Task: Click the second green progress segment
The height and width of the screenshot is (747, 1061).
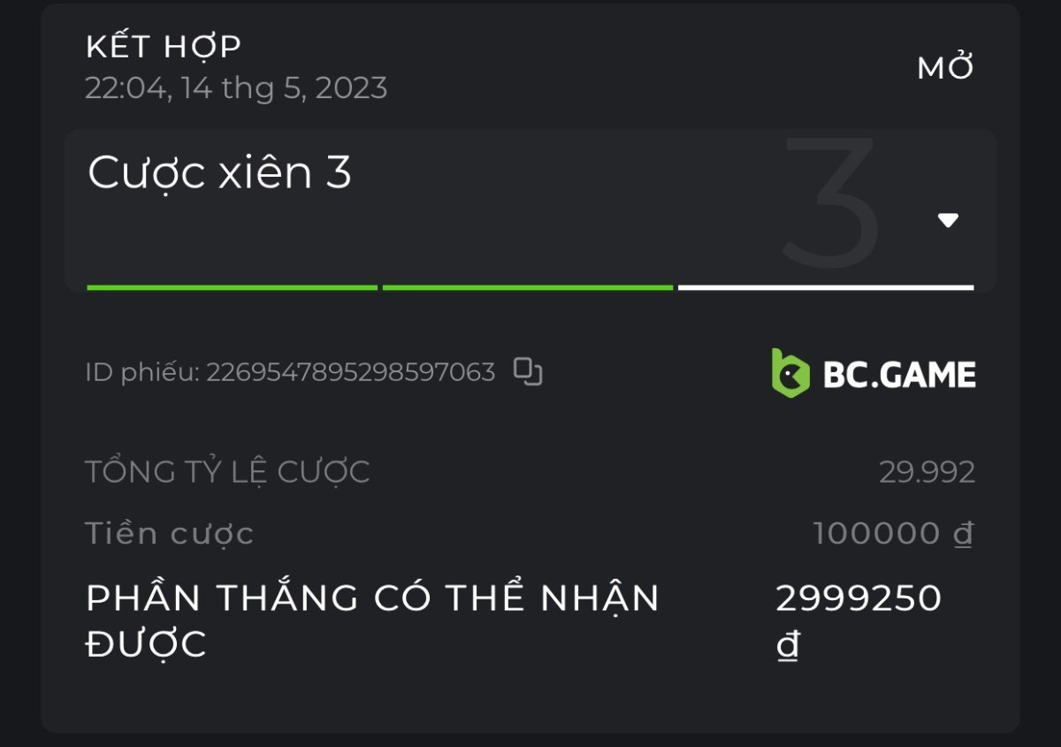Action: [528, 287]
